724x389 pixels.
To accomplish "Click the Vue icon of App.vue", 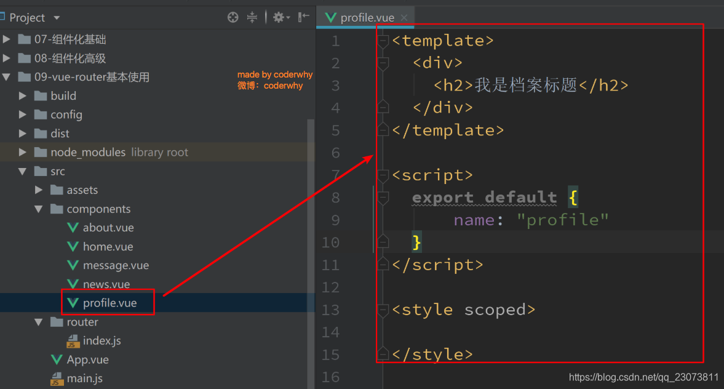I will pos(57,360).
